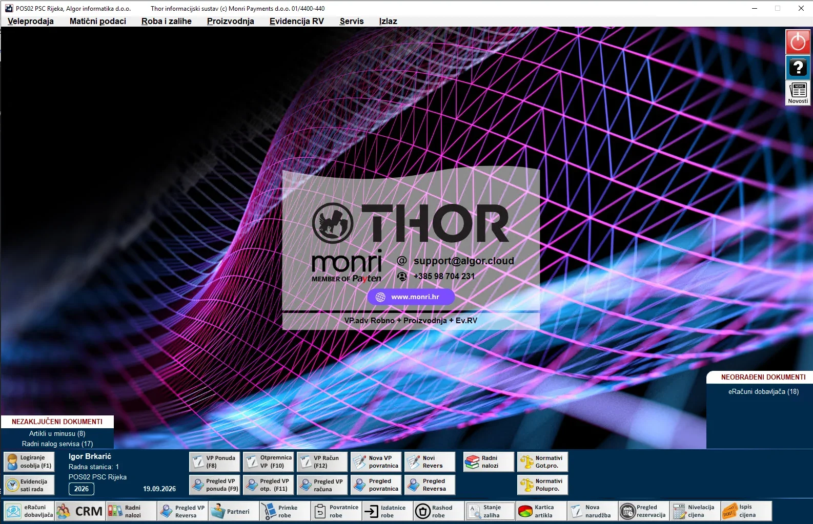Click Logiranje osoblja (F1) button
The image size is (813, 524).
click(29, 462)
